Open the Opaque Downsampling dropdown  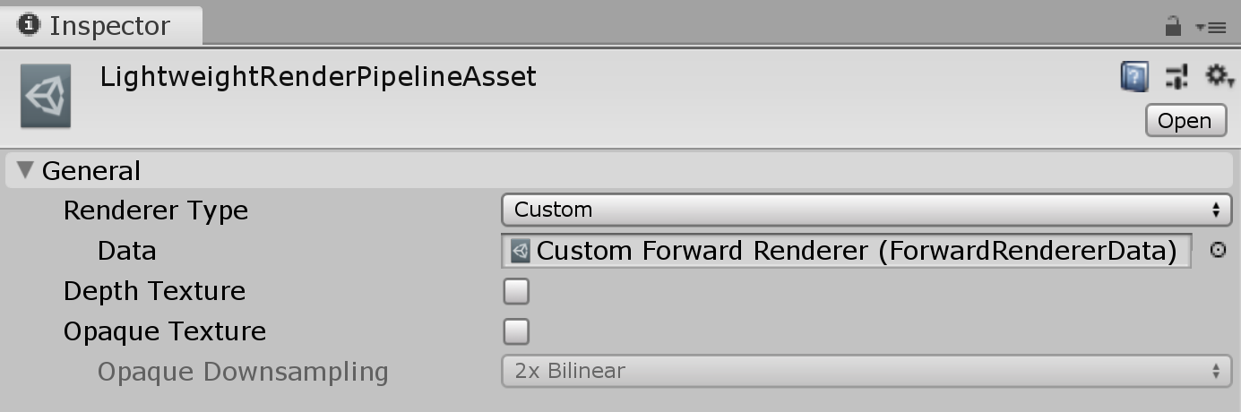(x=866, y=371)
